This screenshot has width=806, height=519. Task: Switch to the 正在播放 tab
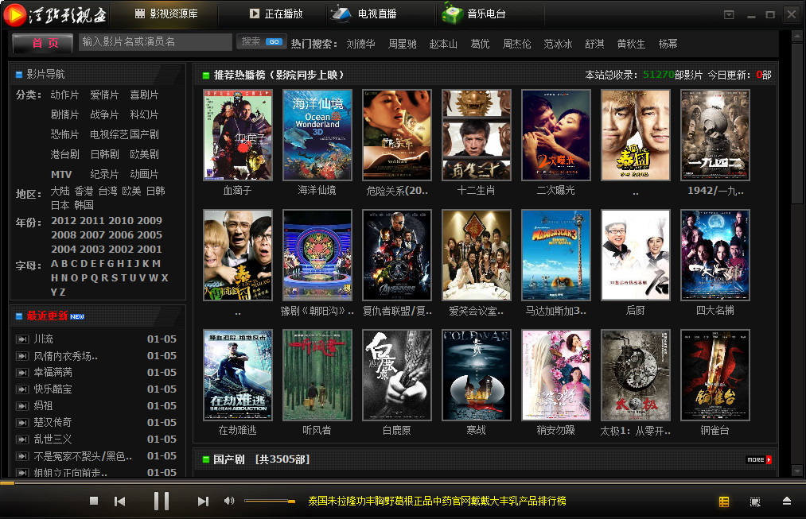(276, 14)
